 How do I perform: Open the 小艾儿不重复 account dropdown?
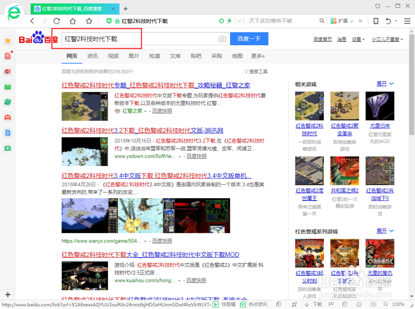pos(387,39)
